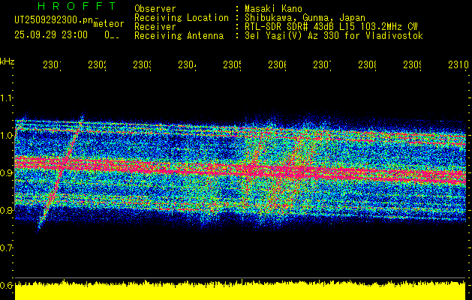This screenshot has width=472, height=300.
Task: Click the 'Receiving Location' field label
Action: point(182,18)
